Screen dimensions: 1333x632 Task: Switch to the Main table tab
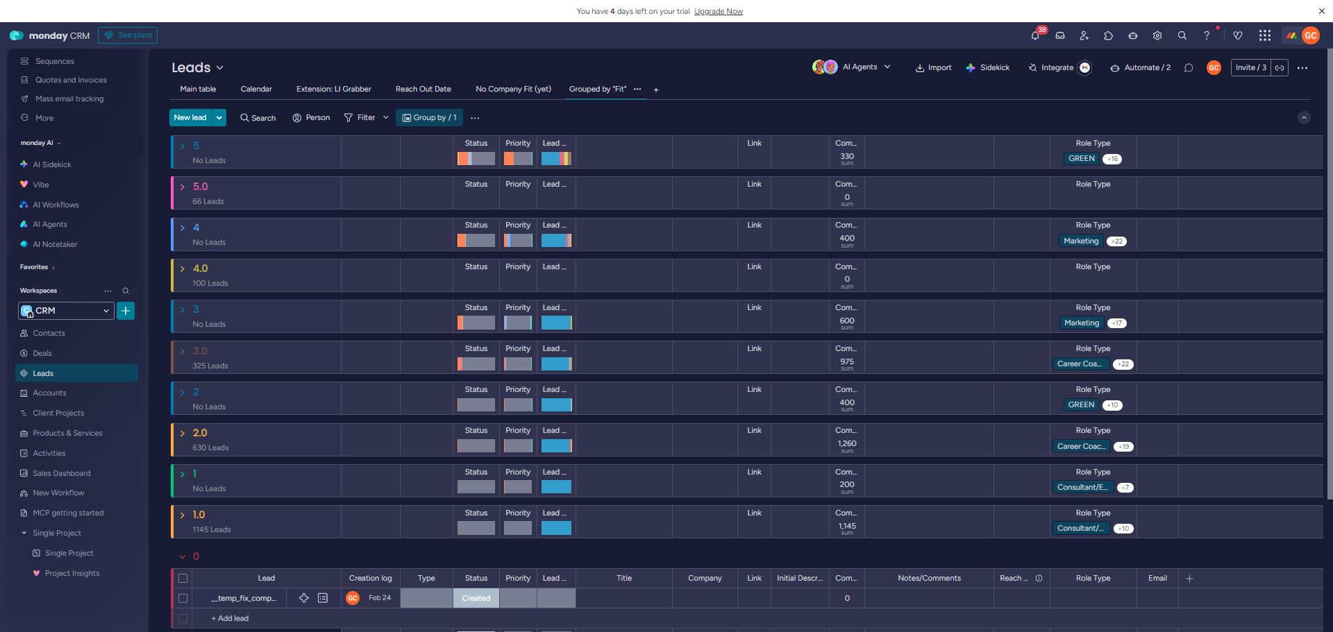pyautogui.click(x=198, y=89)
